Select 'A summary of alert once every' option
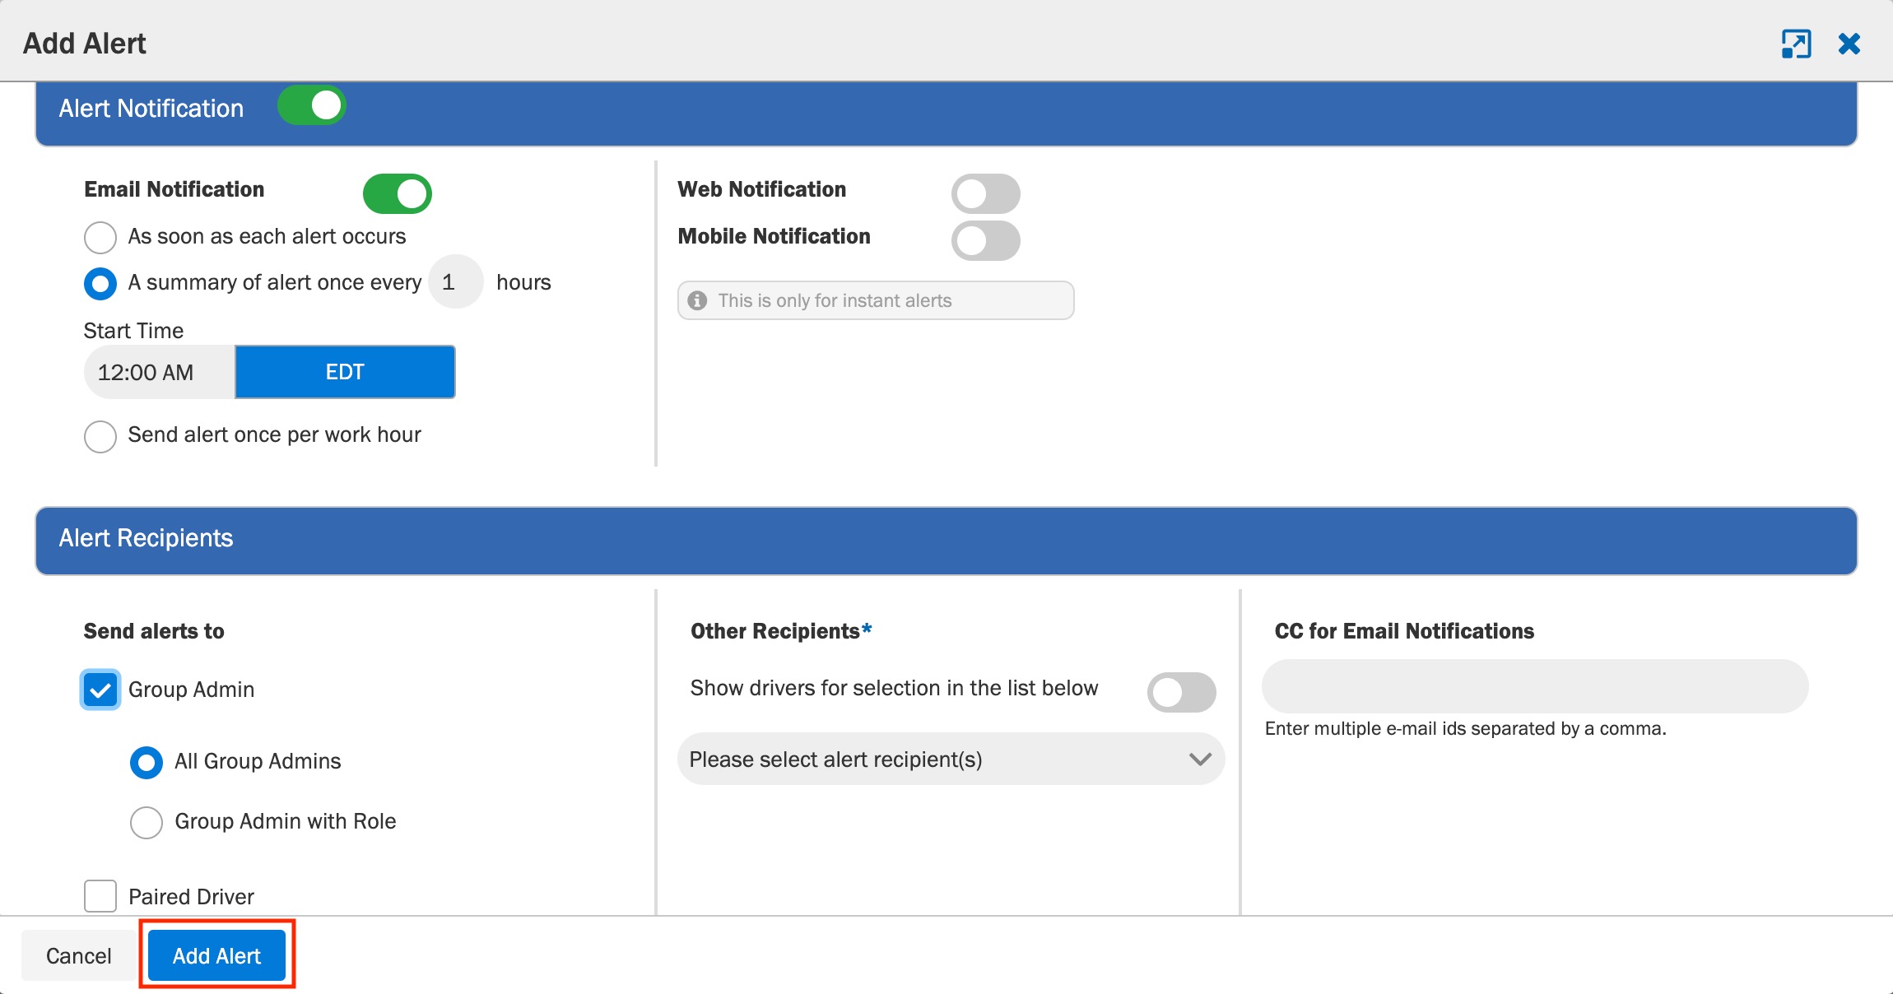 (100, 284)
